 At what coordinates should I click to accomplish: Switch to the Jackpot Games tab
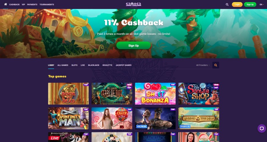[123, 65]
